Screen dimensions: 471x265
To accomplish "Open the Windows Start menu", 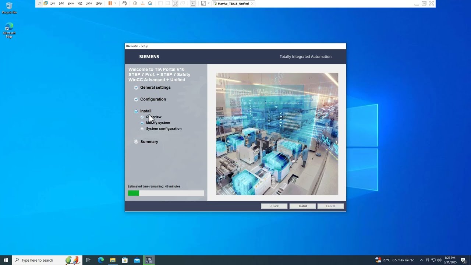I will [6, 260].
